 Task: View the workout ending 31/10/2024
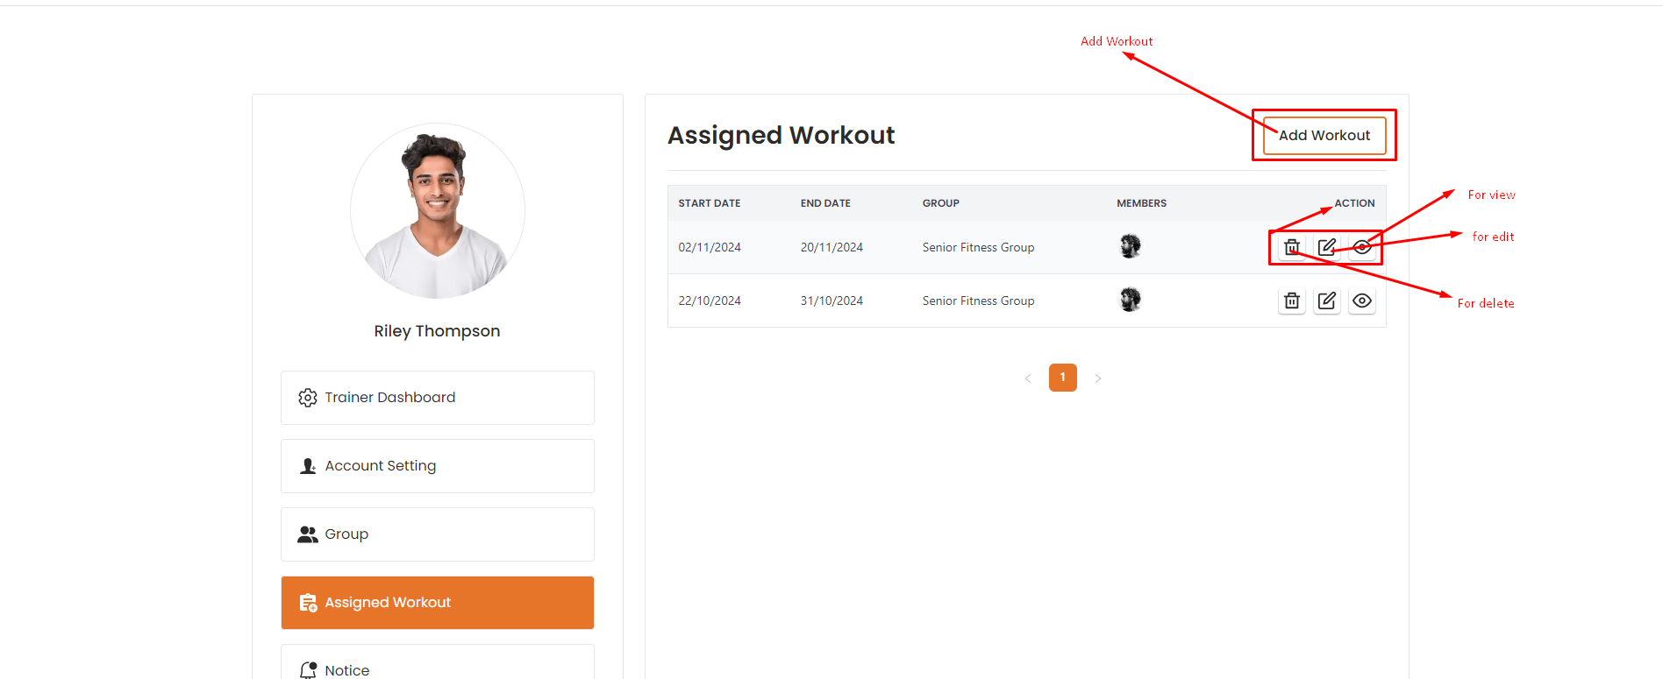pyautogui.click(x=1362, y=301)
